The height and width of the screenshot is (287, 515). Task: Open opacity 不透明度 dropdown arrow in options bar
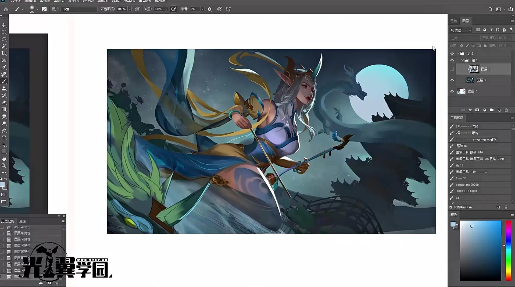click(130, 9)
